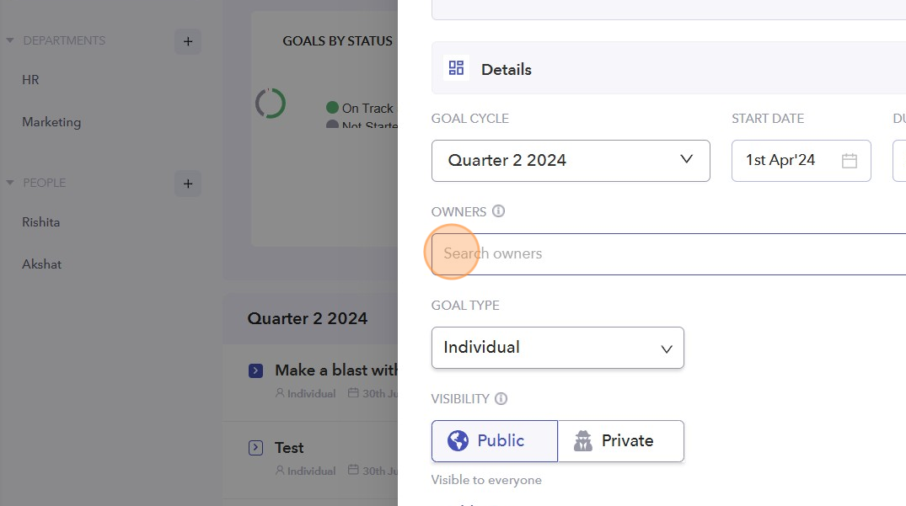Click the Visibility info icon

coord(501,398)
